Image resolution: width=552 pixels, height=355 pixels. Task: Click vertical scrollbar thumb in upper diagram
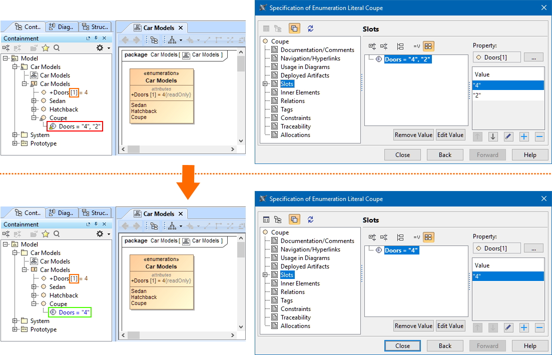point(241,63)
